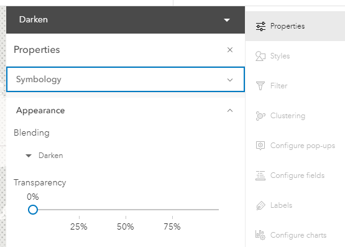Select the Configure fields icon

tap(260, 175)
